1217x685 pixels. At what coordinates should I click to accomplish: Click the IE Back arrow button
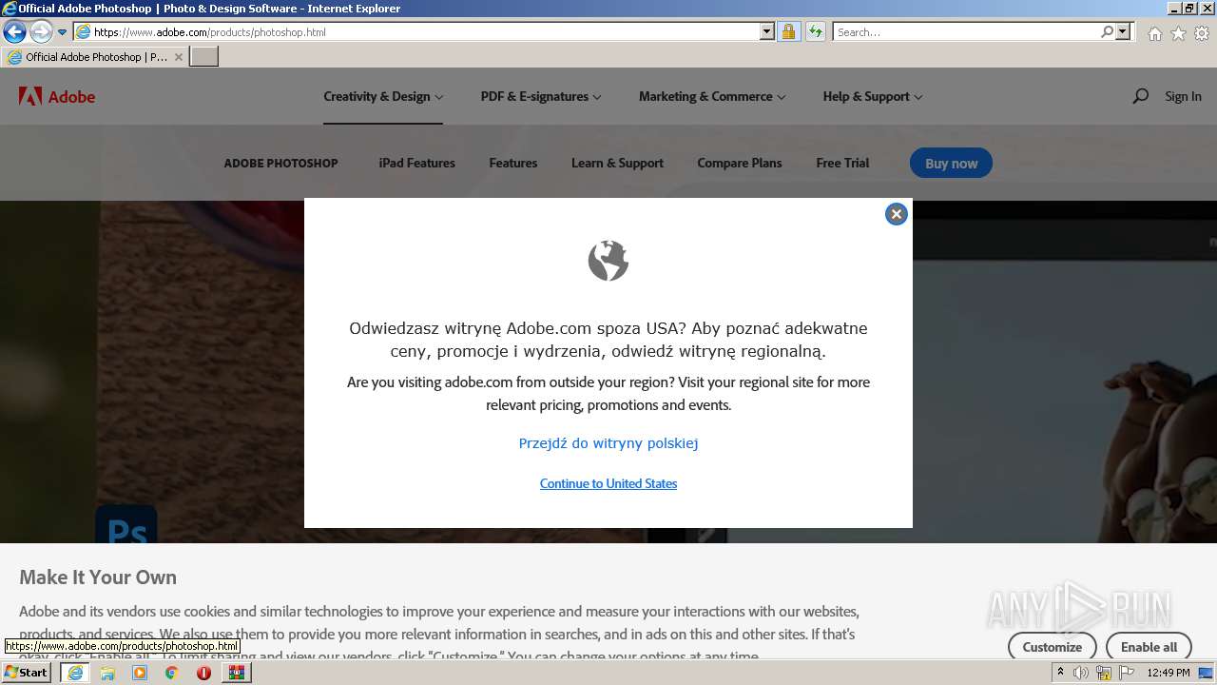click(x=14, y=31)
